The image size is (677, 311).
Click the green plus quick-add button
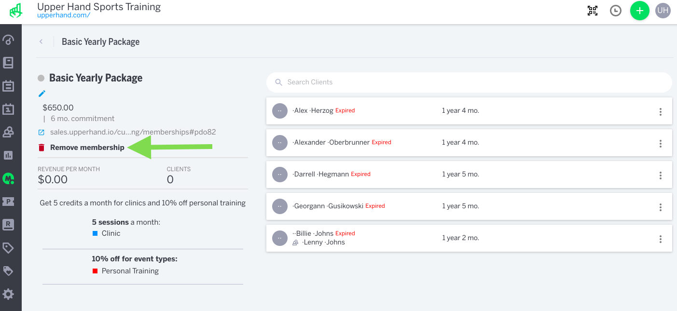[639, 11]
